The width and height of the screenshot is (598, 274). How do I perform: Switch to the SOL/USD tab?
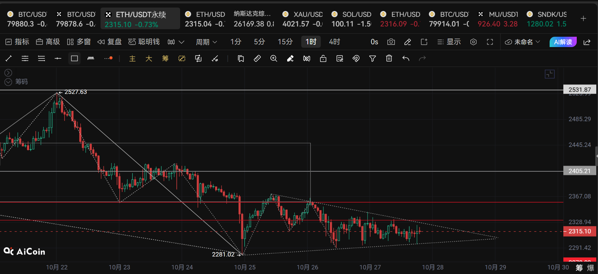(351, 19)
